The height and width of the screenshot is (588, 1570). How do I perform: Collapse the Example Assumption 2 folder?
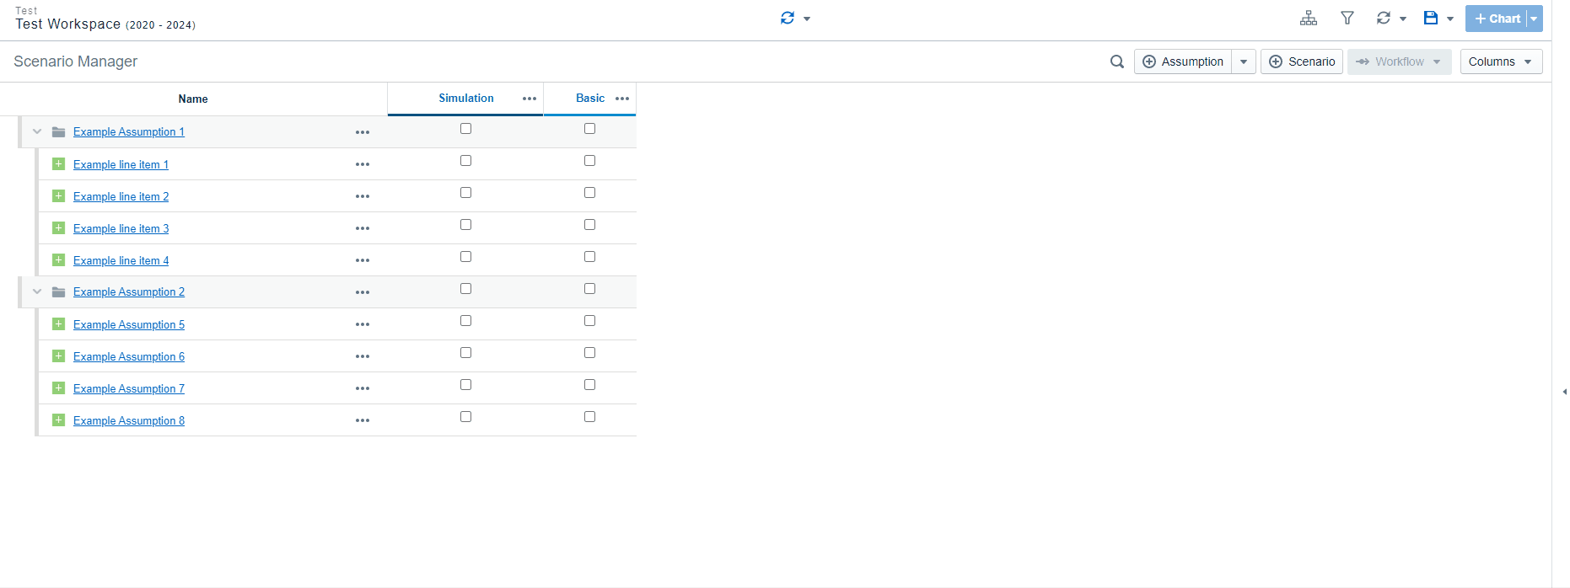[x=37, y=291]
